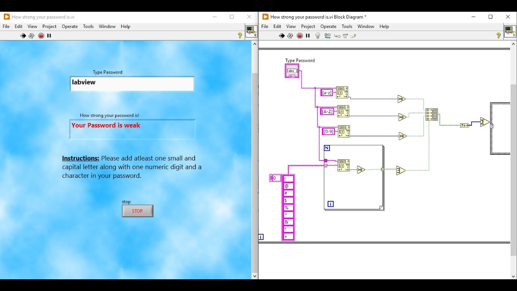Click the For Loop iteration i terminal
The width and height of the screenshot is (517, 291).
pyautogui.click(x=330, y=204)
